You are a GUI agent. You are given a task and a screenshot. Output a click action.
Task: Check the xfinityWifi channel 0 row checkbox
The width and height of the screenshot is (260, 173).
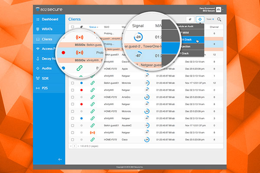tap(72, 90)
